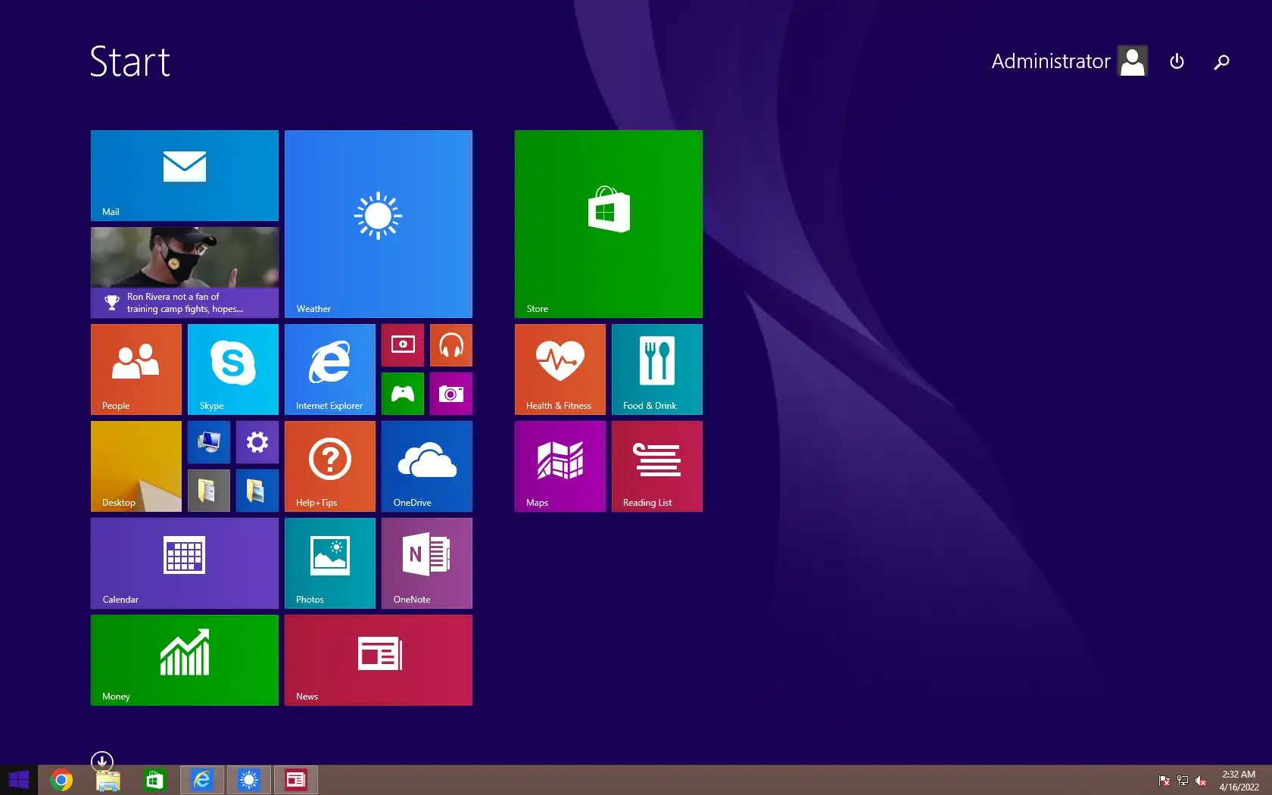This screenshot has height=795, width=1272.
Task: Open the small Documents folder tile
Action: tap(209, 491)
